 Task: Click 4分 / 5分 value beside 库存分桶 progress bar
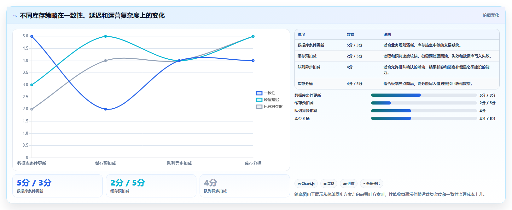tap(487, 119)
